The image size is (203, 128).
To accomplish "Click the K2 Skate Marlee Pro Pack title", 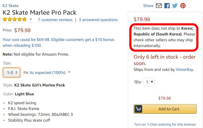I will tap(39, 13).
